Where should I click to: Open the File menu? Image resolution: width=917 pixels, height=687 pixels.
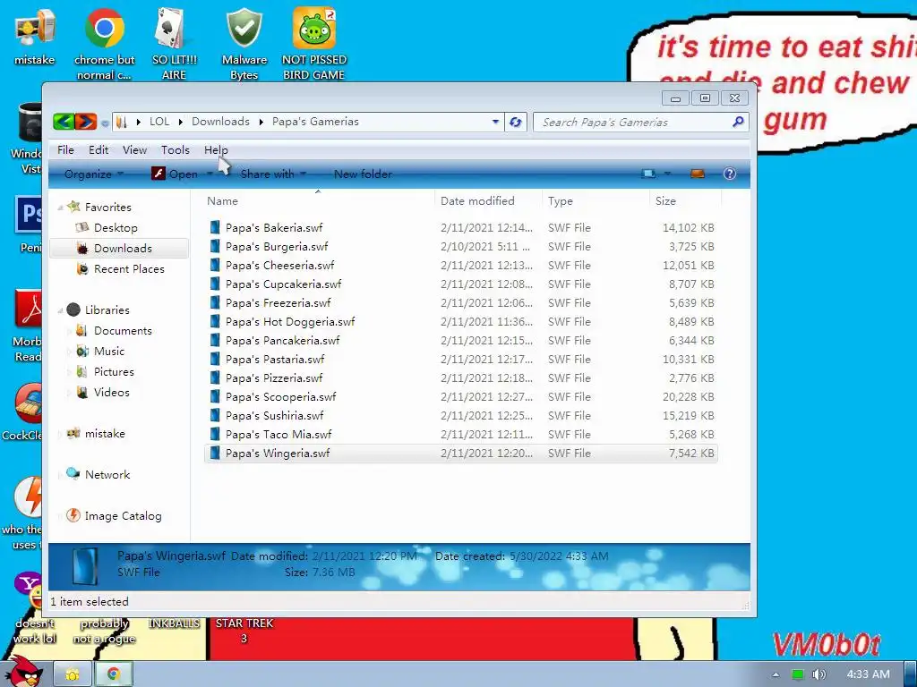tap(65, 150)
